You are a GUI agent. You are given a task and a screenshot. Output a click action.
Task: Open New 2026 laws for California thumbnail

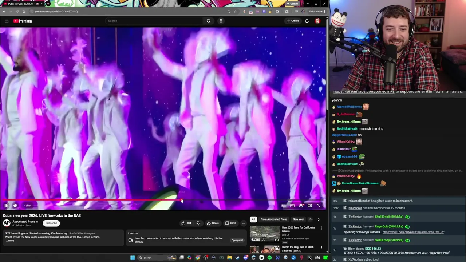point(265,234)
